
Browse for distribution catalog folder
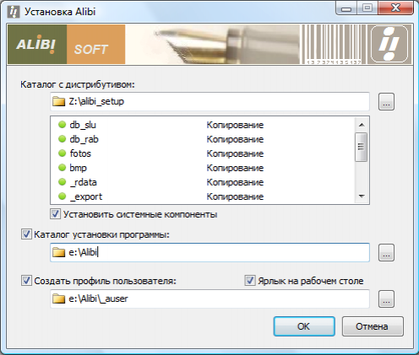[x=386, y=102]
